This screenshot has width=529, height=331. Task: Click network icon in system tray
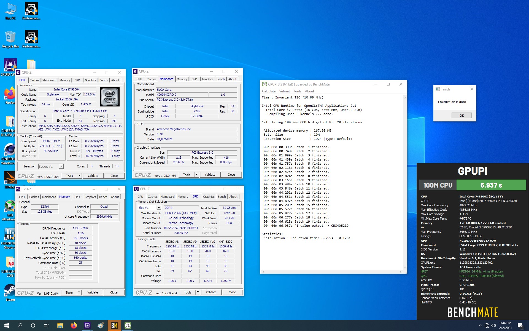(487, 325)
